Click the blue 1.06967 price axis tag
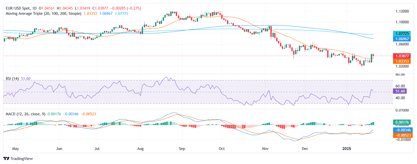This screenshot has width=417, height=164. [402, 39]
